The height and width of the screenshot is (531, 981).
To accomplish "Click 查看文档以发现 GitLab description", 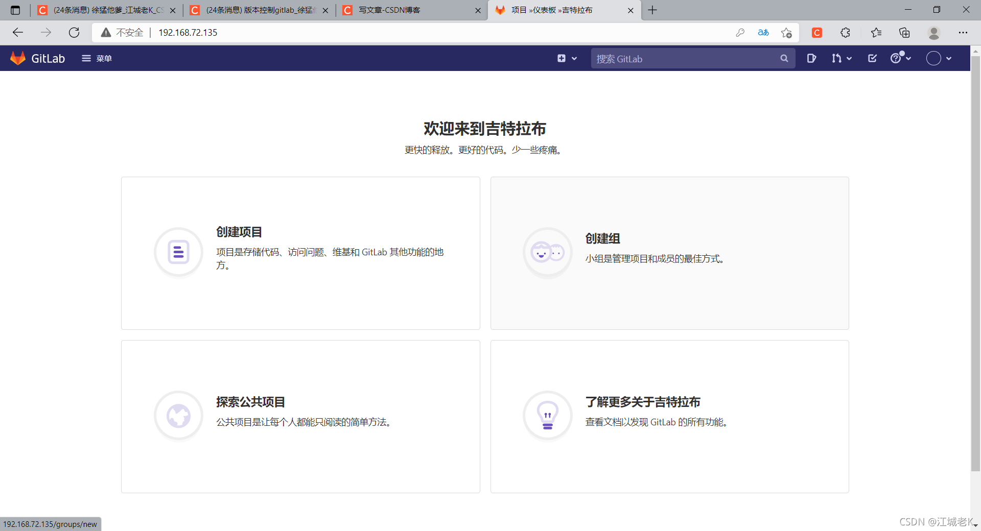I will pos(658,422).
